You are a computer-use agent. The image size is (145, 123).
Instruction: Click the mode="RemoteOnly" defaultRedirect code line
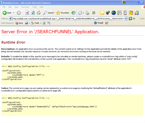pyautogui.click(x=55, y=107)
